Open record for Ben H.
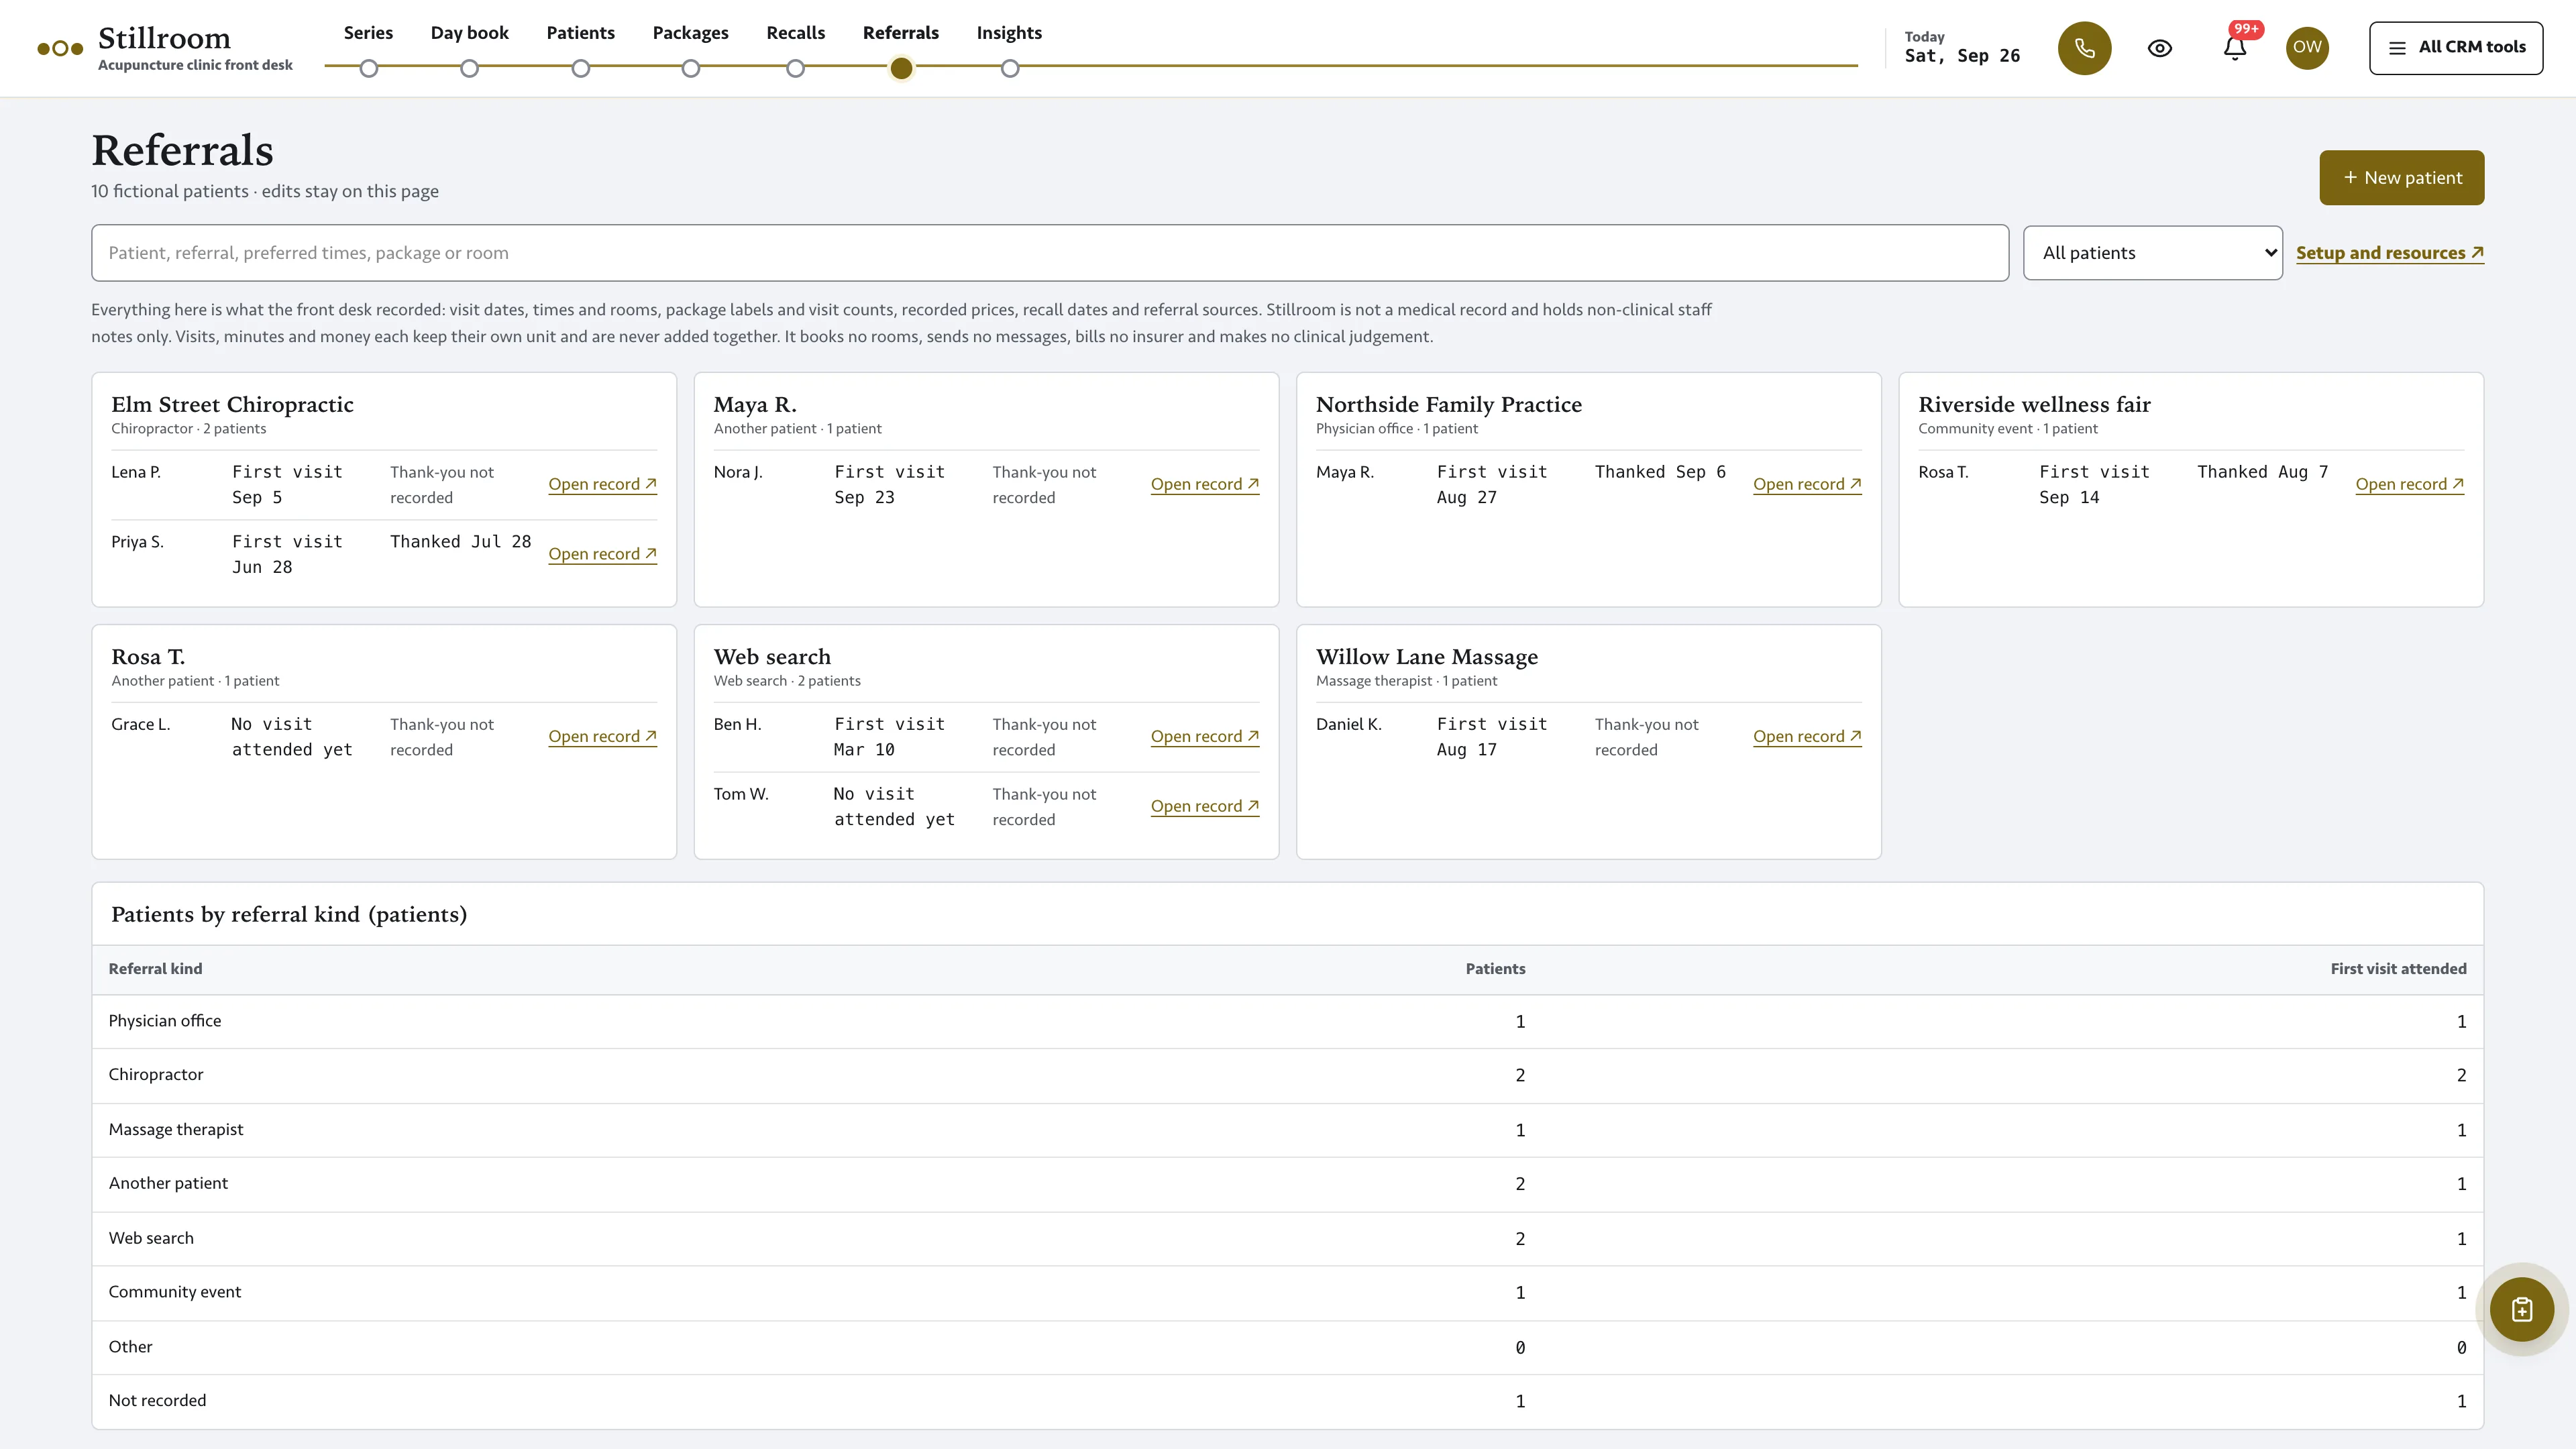Viewport: 2576px width, 1449px height. (1204, 736)
